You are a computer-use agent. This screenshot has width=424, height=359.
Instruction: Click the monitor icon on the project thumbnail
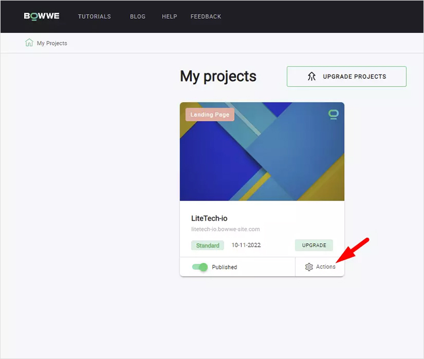[x=332, y=115]
